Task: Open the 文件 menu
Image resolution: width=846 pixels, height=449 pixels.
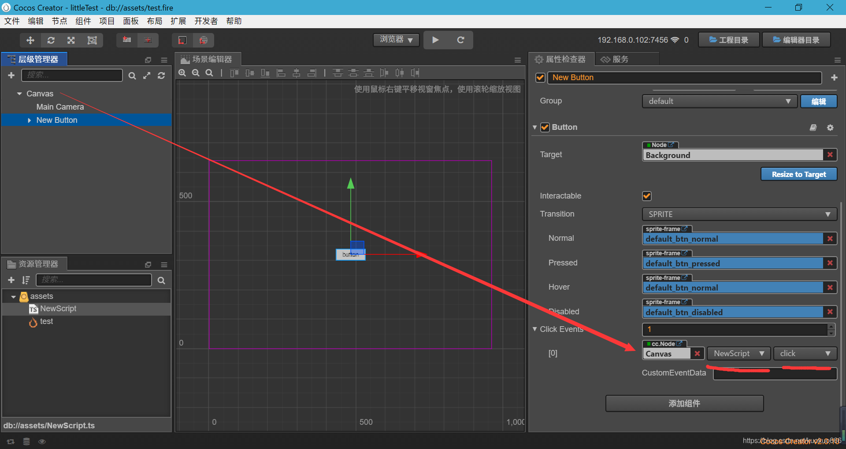Action: [12, 21]
